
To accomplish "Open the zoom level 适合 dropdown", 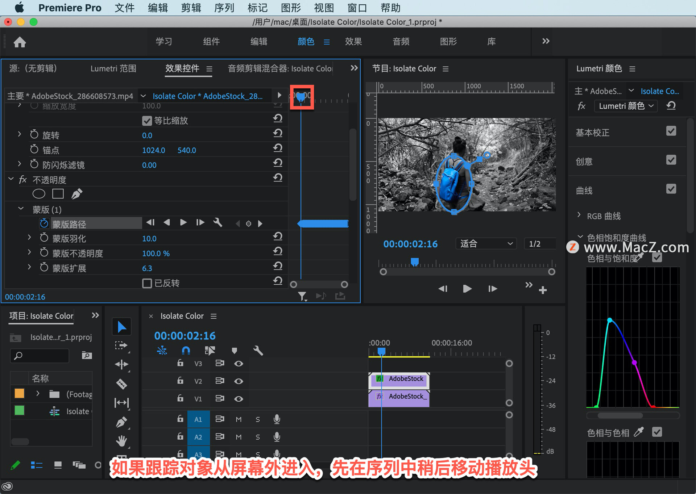I will pyautogui.click(x=486, y=244).
